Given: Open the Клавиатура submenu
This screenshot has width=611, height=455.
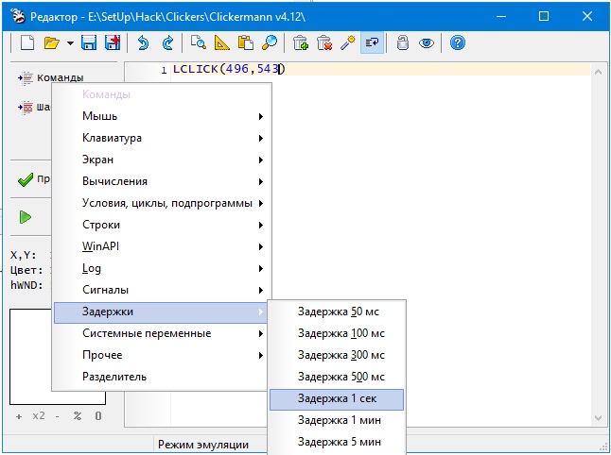Looking at the screenshot, I should pos(161,138).
